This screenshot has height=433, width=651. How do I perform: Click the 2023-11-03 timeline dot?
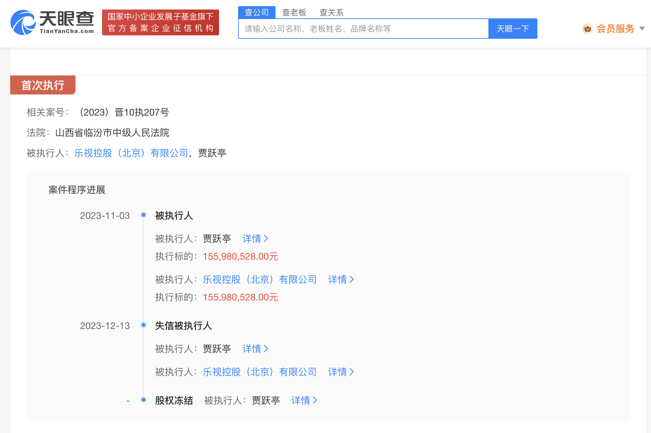tap(144, 215)
